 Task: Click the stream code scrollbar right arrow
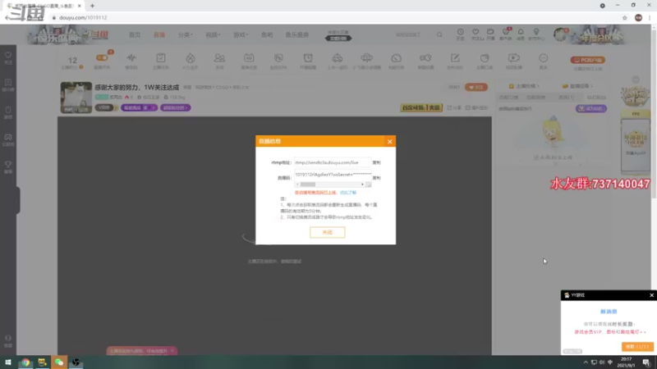click(362, 184)
